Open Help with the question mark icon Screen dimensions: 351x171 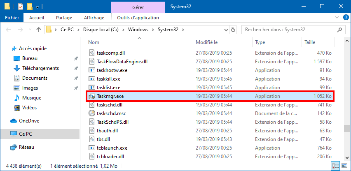click(x=346, y=18)
